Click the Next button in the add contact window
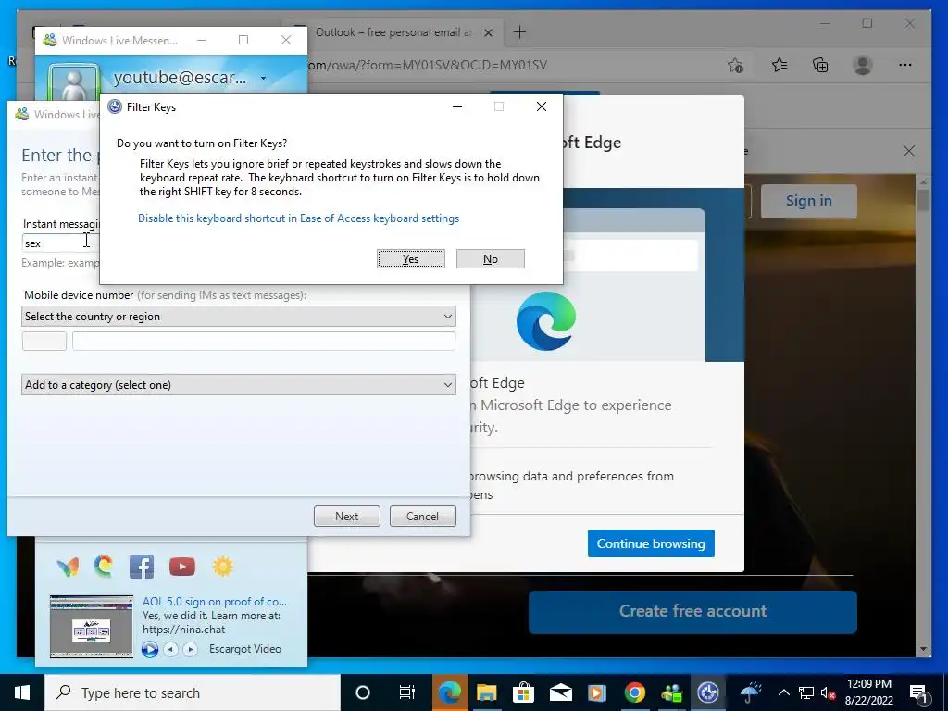Screen dimensions: 948x711 pos(347,517)
